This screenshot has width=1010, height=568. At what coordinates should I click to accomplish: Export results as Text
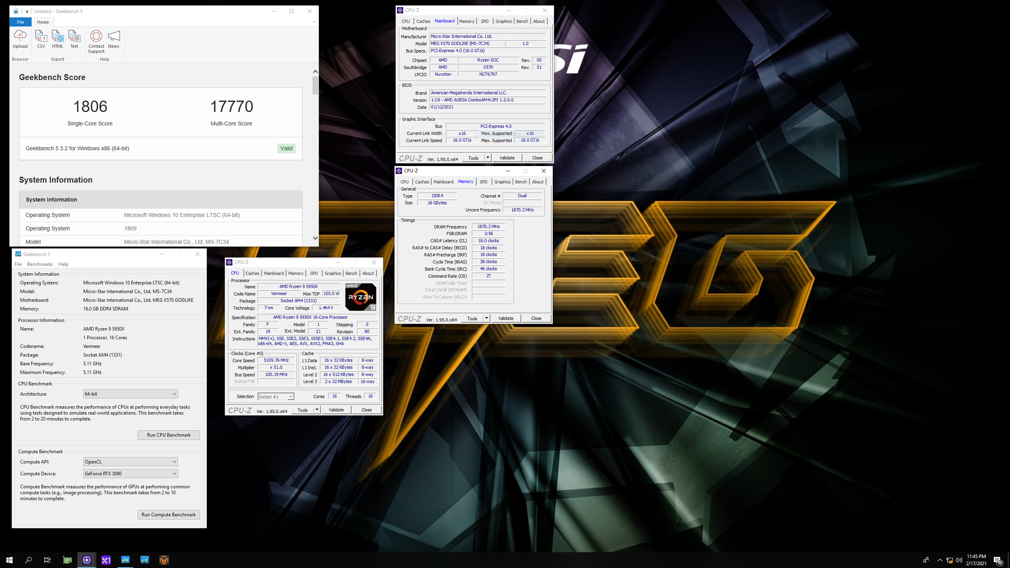(74, 39)
